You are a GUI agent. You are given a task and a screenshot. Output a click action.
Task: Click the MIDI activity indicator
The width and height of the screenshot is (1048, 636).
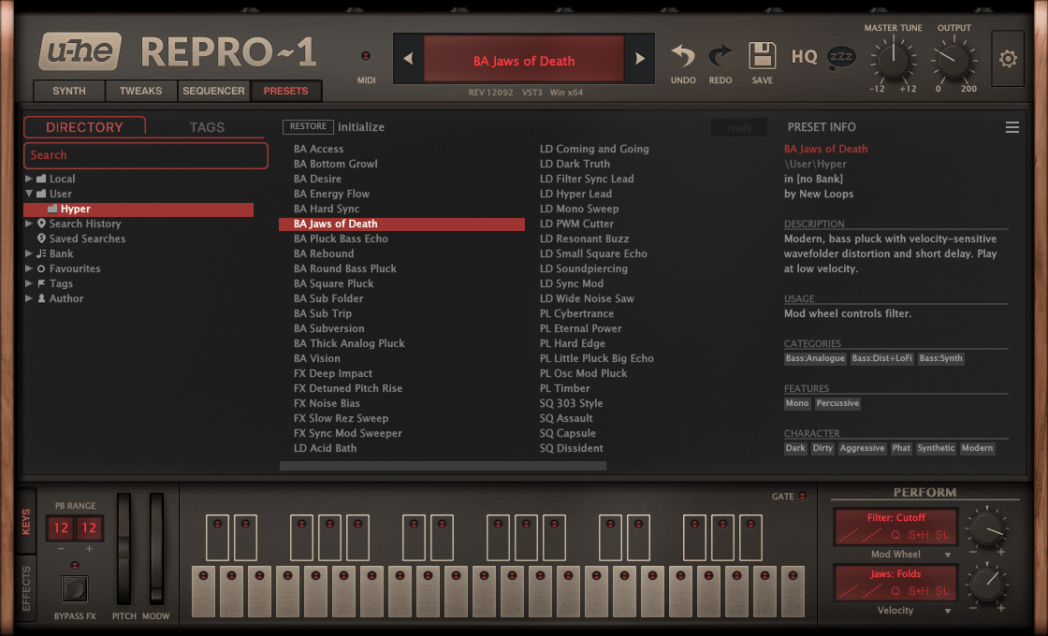[366, 56]
